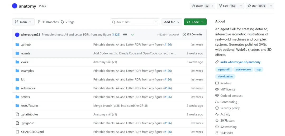Click the scripts folder icon
The width and height of the screenshot is (285, 136).
pyautogui.click(x=17, y=97)
